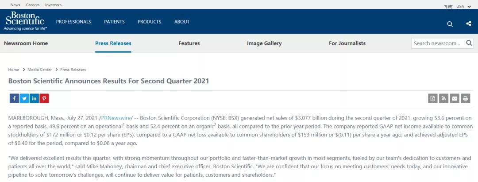Email this press release icon
Image resolution: width=478 pixels, height=182 pixels.
coord(455,98)
